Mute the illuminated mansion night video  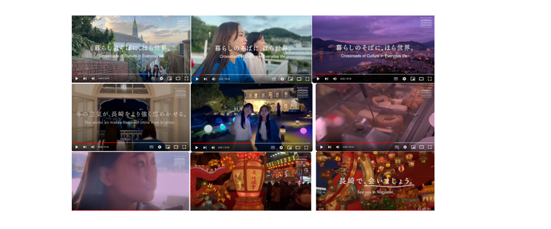[214, 148]
